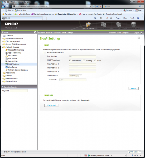Screen dimensions: 145x158
Task: Expand System Status folder
Action: [2, 81]
